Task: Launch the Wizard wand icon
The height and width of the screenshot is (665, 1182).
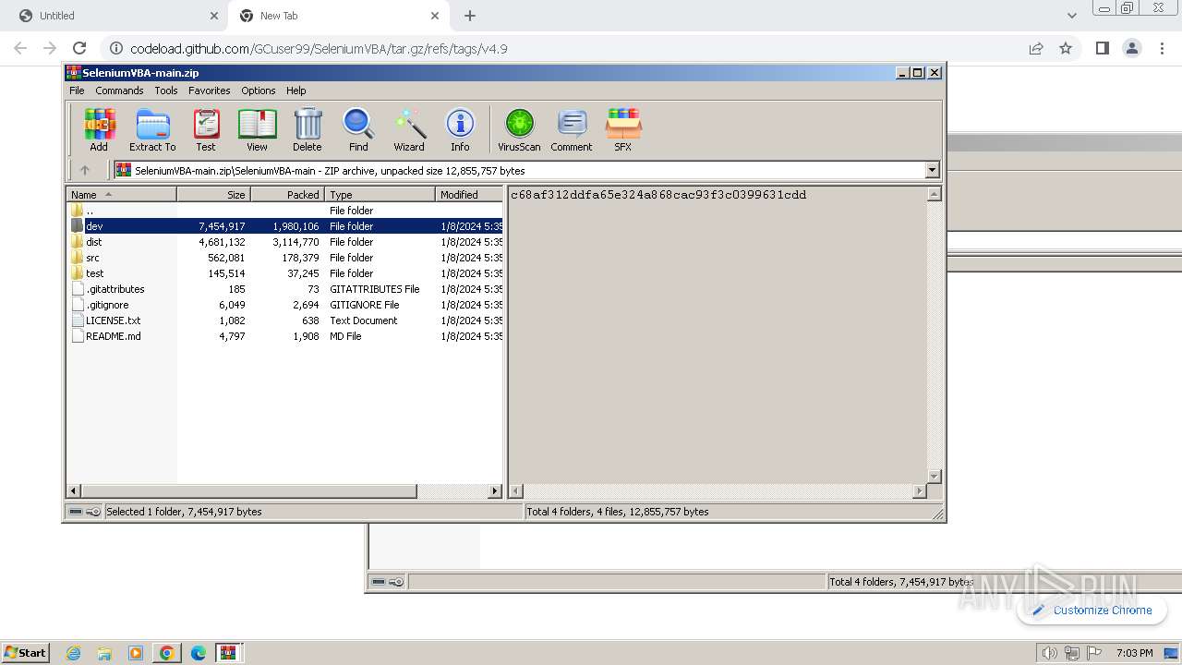Action: coord(409,130)
